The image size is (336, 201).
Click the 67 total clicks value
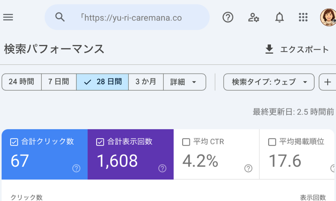point(20,161)
